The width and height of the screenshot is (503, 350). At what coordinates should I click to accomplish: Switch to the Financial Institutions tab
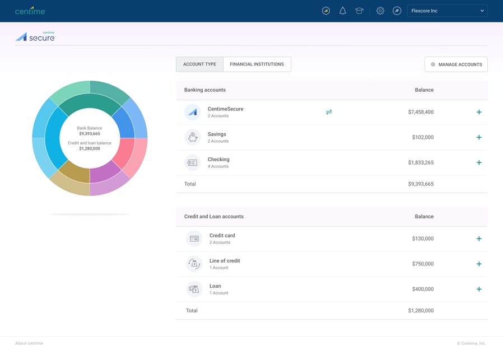[x=257, y=64]
